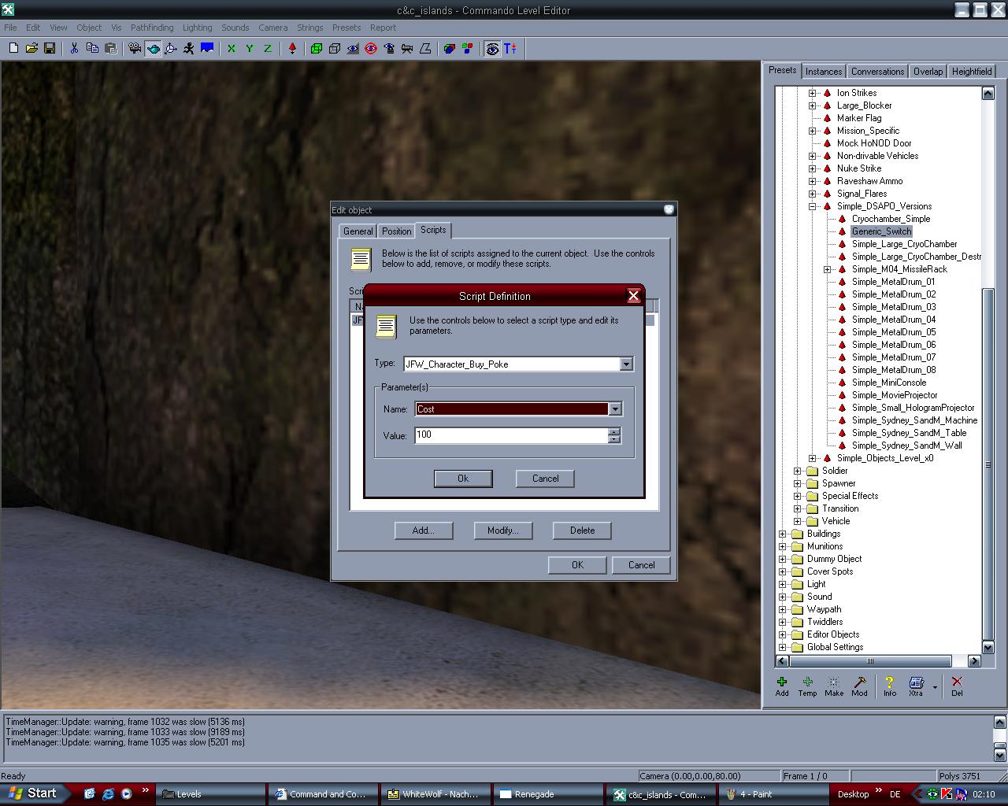This screenshot has height=806, width=1008.
Task: Click Ok in Script Definition dialog
Action: [x=463, y=479]
